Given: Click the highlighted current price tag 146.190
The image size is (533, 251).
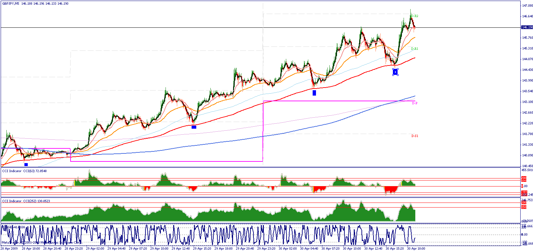Looking at the screenshot, I should coord(527,27).
